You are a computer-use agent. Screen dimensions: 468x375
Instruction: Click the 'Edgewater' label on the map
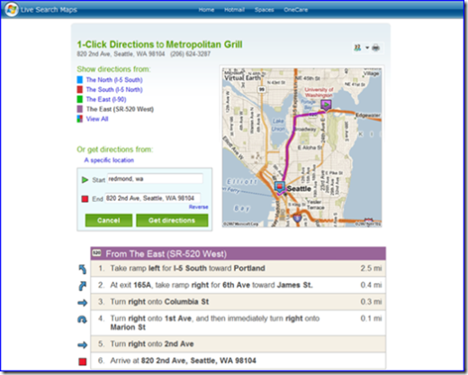pyautogui.click(x=368, y=115)
